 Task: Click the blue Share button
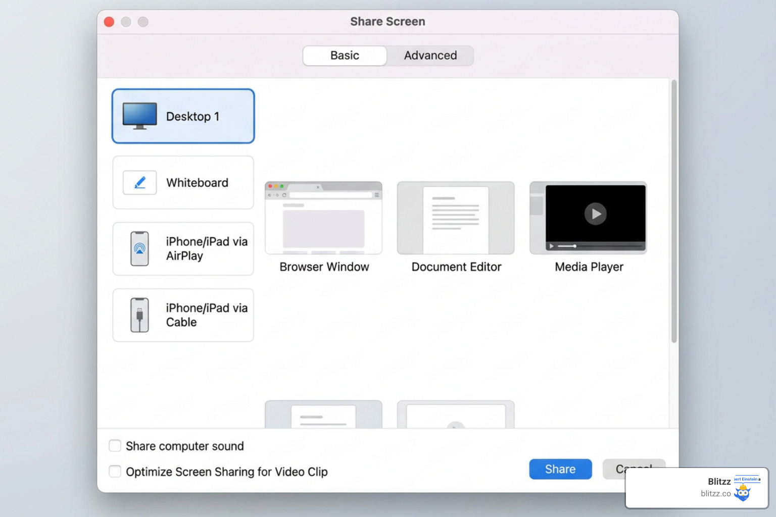(x=560, y=469)
